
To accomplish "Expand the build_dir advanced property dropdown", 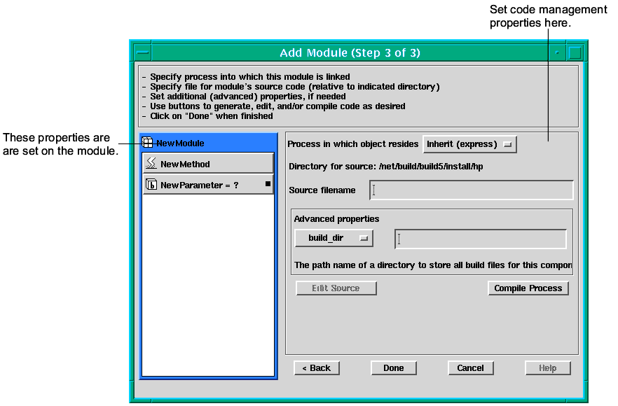I will click(x=334, y=238).
